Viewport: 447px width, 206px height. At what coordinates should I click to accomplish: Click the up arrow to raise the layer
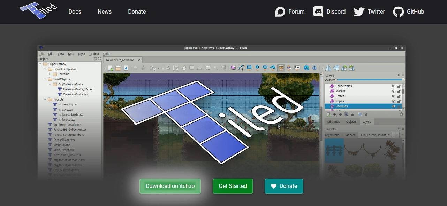coord(334,114)
